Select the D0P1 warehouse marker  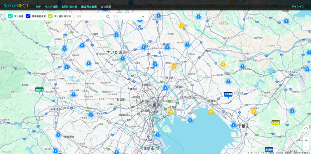(39, 91)
